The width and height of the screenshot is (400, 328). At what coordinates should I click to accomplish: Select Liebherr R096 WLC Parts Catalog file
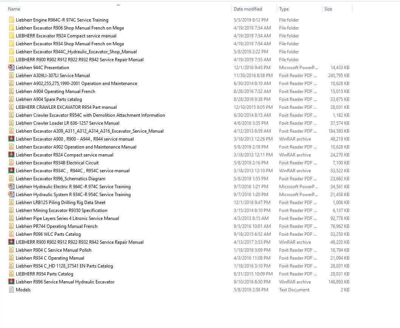coord(48,234)
